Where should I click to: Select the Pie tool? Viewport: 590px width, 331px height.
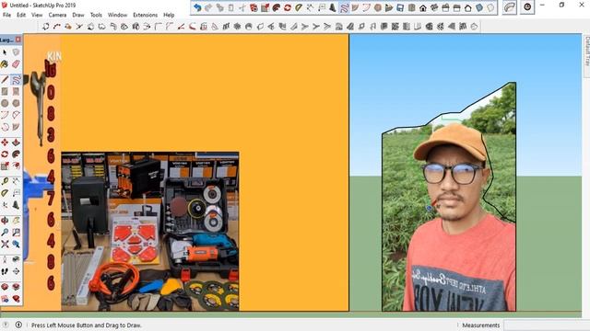click(16, 127)
